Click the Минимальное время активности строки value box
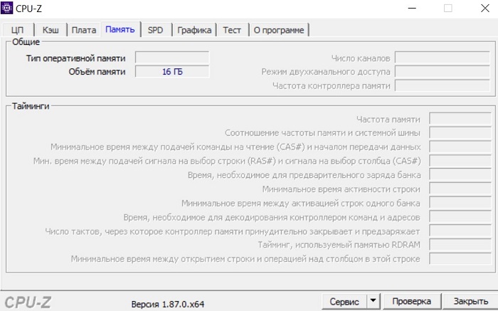 point(460,189)
